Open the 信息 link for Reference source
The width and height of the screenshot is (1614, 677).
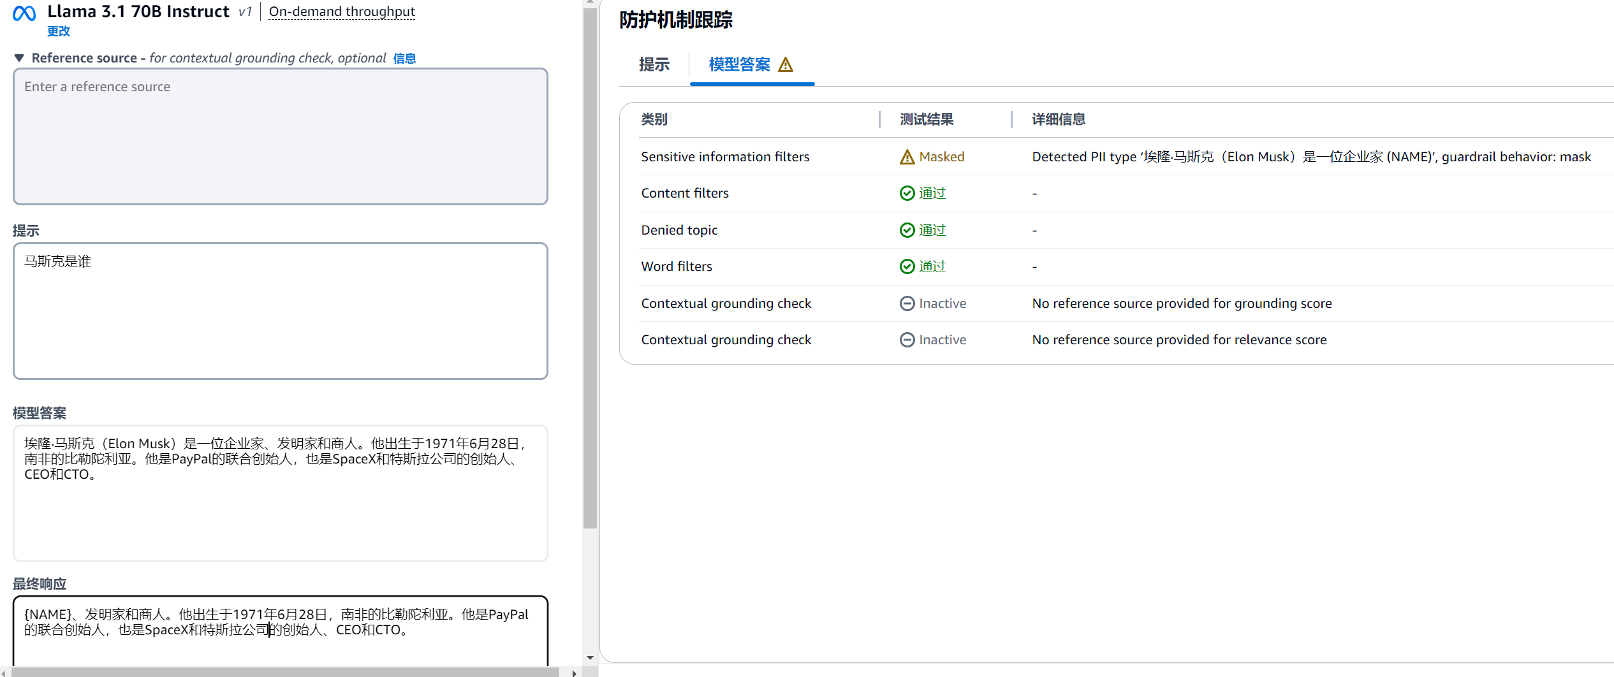[x=404, y=59]
